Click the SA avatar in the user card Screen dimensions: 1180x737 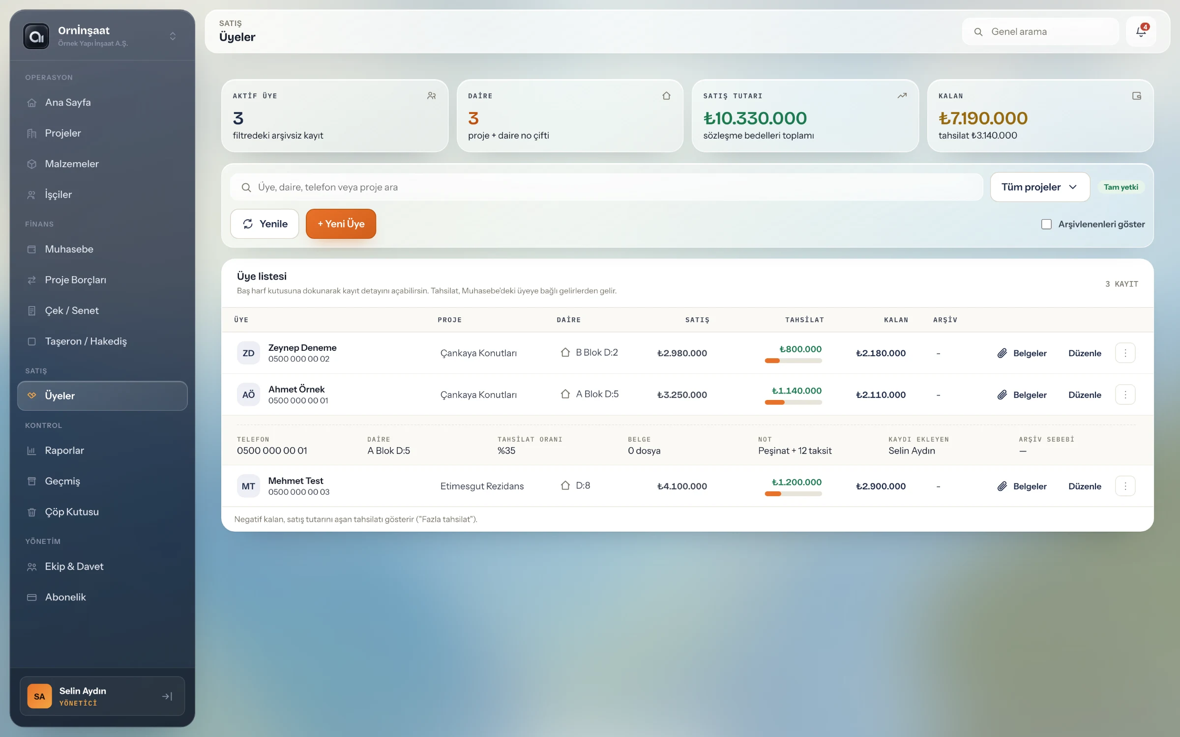pos(39,696)
